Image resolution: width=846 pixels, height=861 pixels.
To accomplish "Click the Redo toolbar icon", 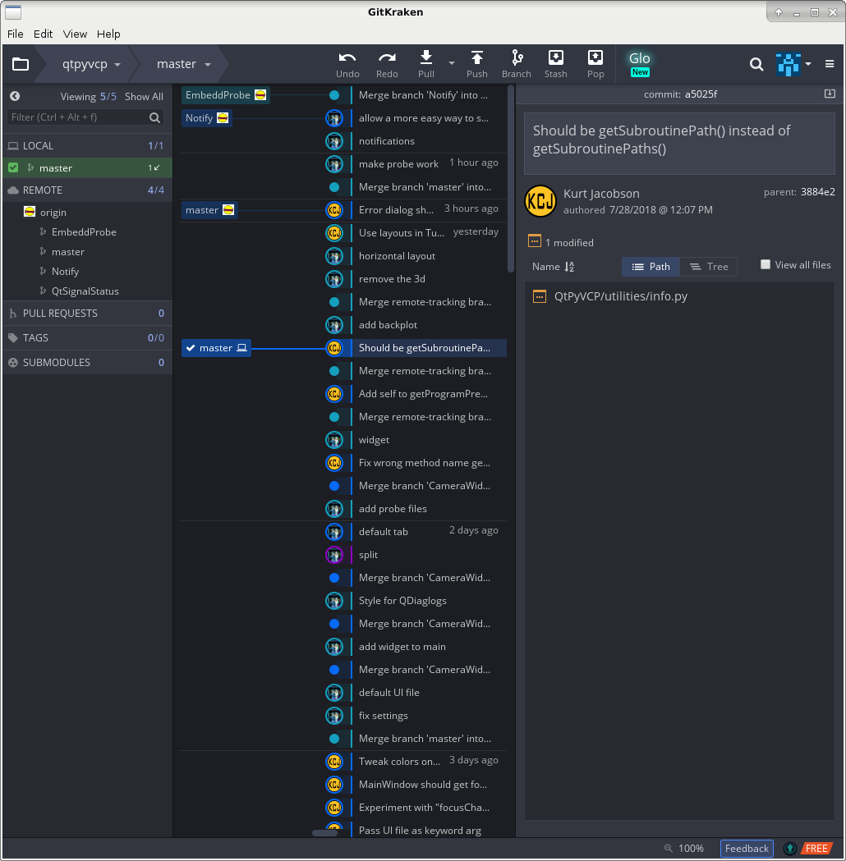I will 387,57.
